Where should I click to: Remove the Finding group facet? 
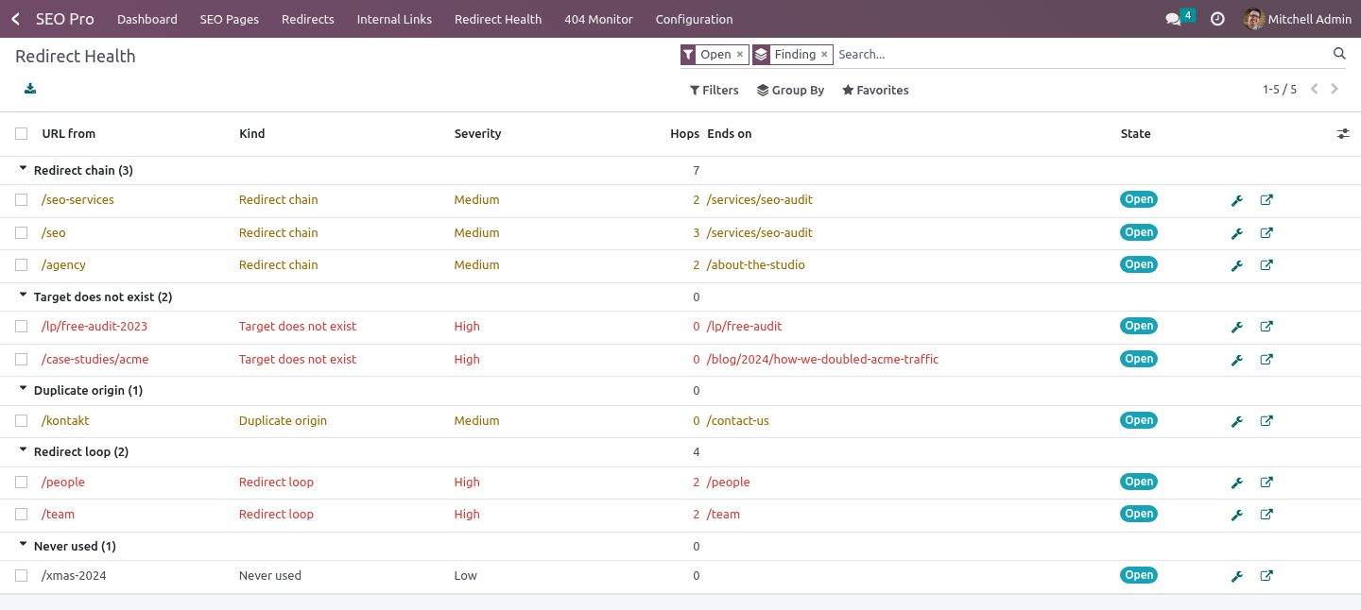[x=824, y=55]
